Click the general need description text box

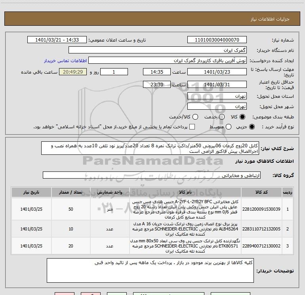click(150, 148)
